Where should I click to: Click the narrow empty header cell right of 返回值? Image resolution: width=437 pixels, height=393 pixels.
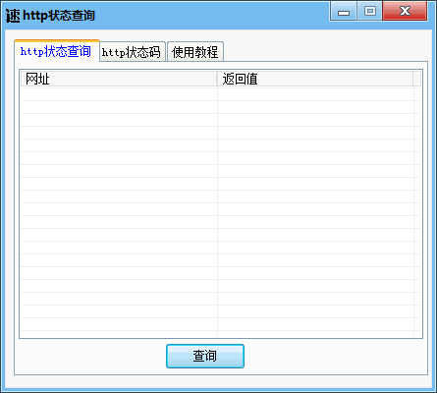tap(417, 79)
